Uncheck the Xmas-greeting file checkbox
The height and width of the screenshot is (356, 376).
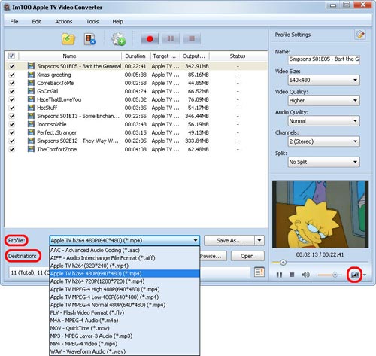point(11,75)
